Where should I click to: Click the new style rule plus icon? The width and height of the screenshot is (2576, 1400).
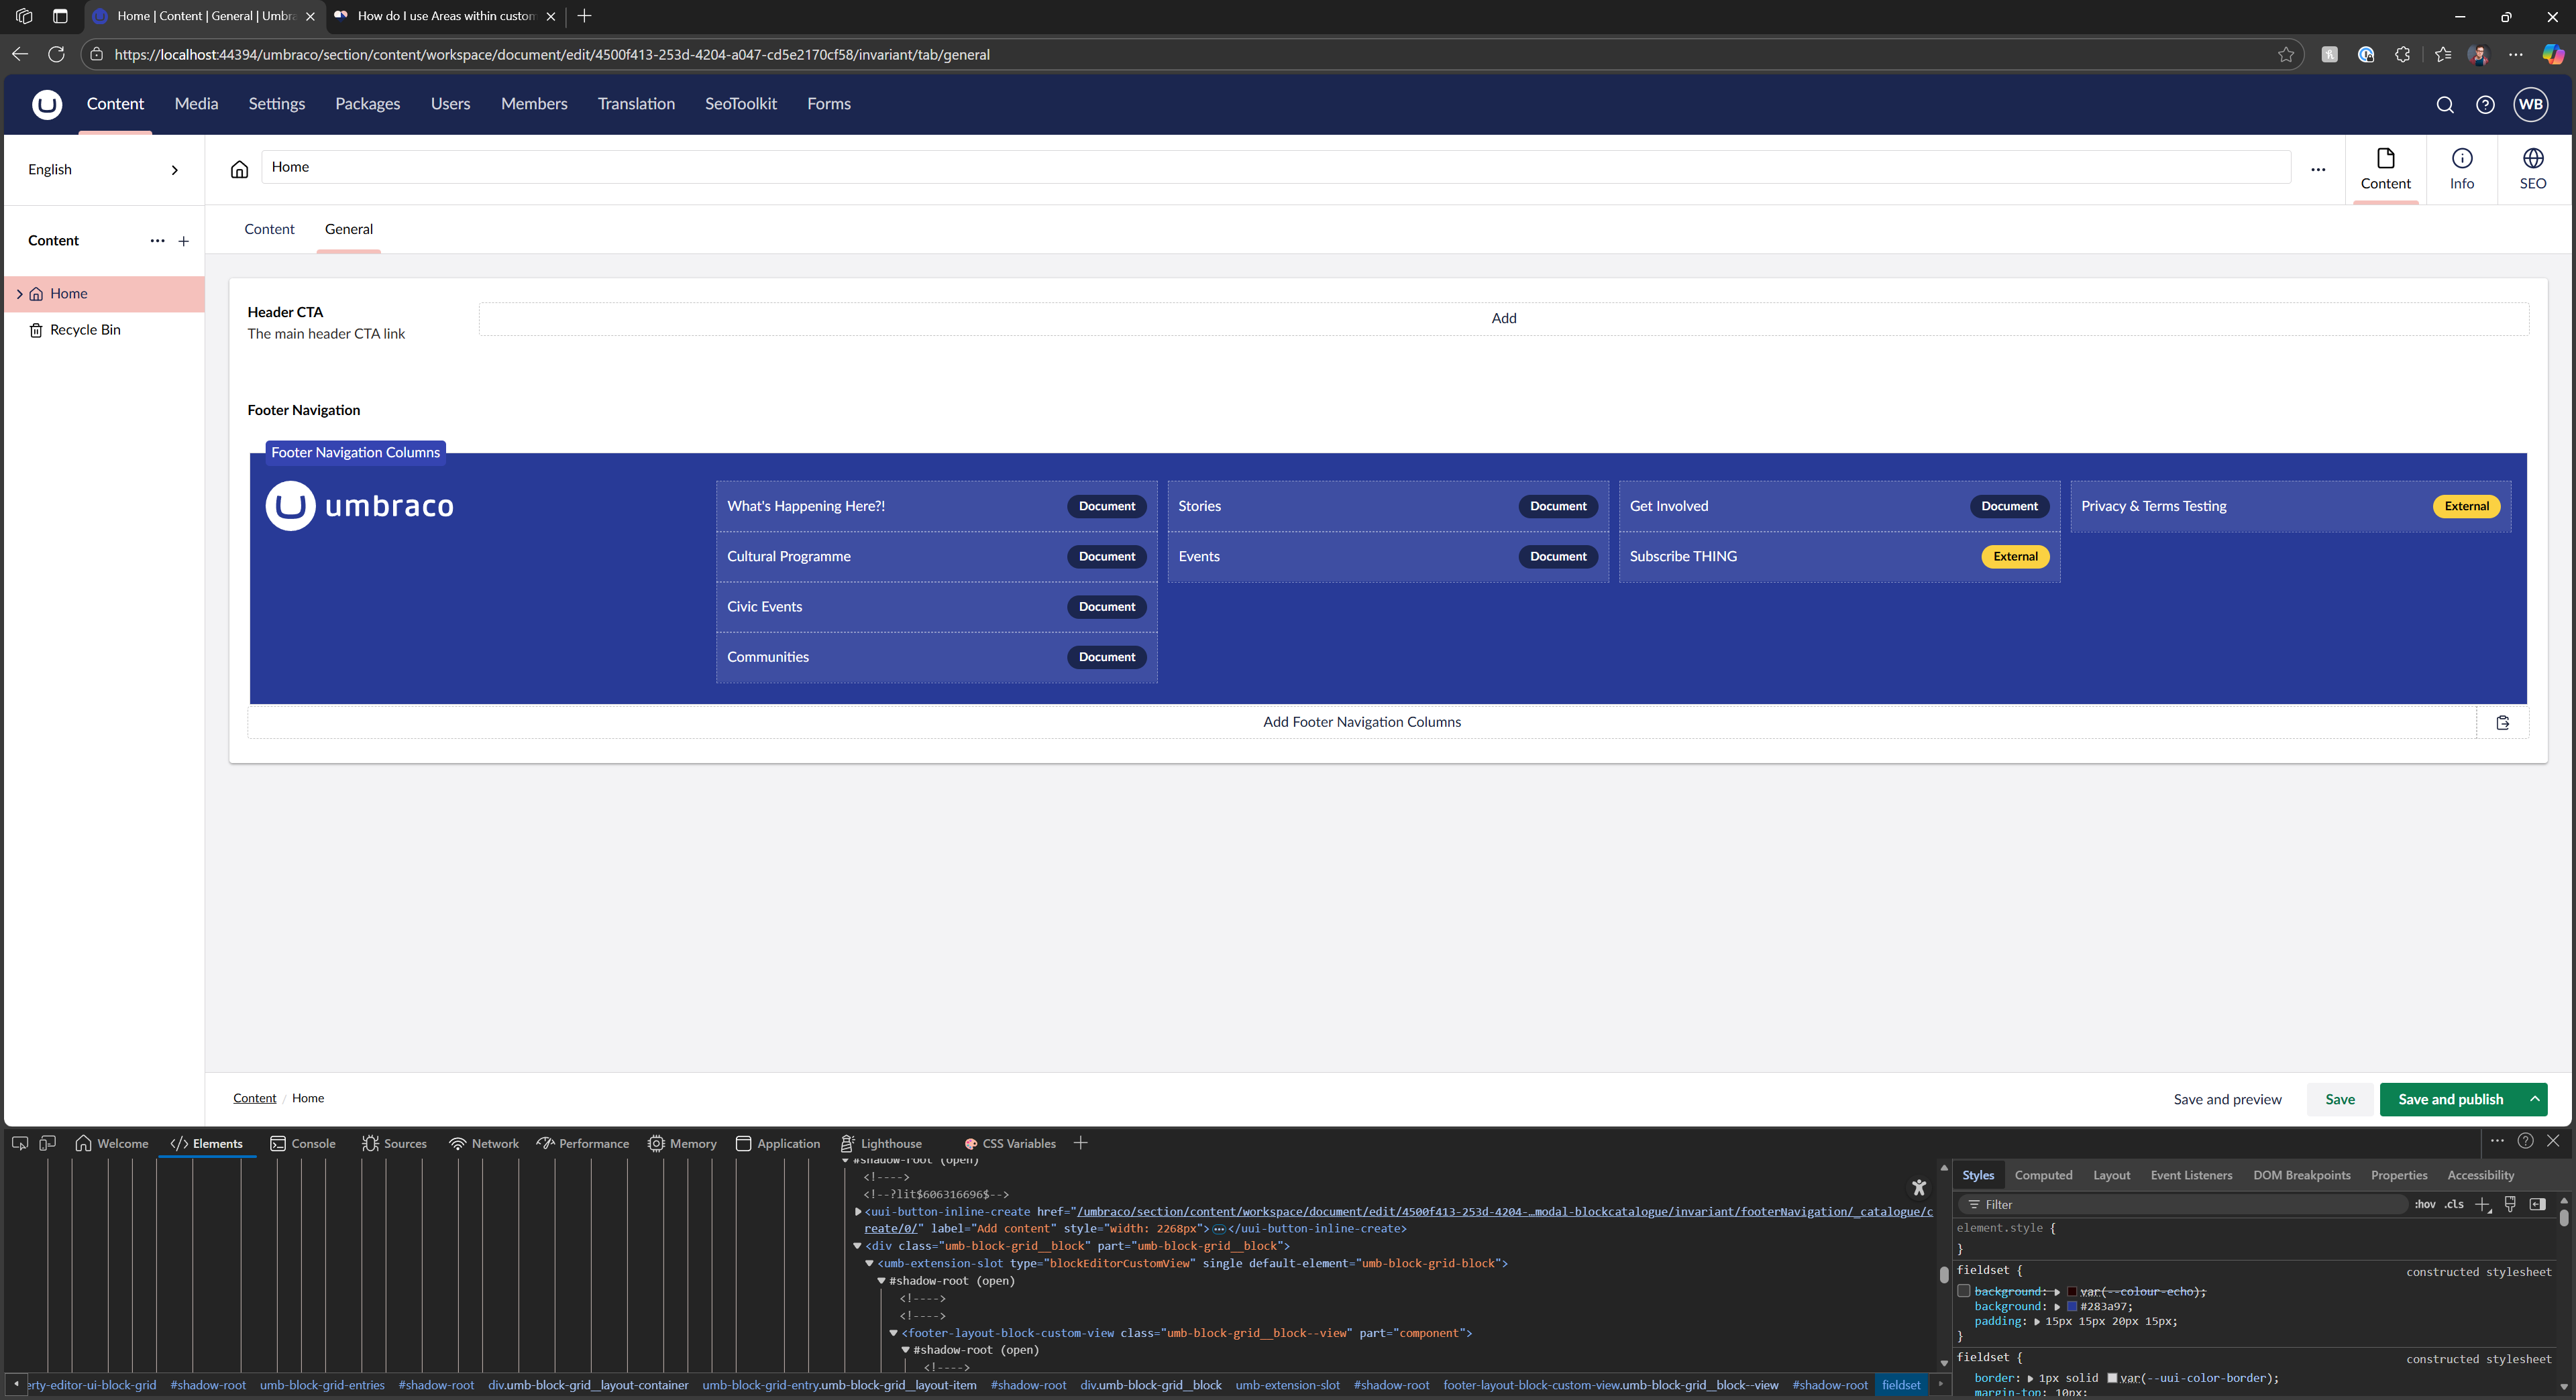coord(2482,1204)
